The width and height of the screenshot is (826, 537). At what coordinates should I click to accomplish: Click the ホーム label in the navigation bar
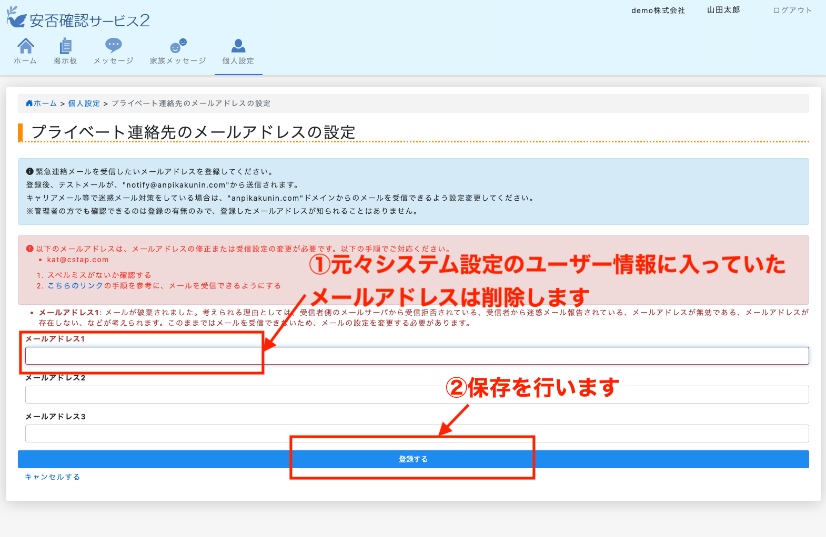tap(25, 61)
